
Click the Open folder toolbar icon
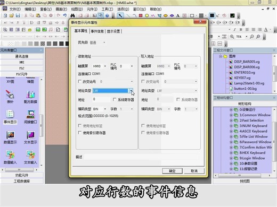pos(12,15)
